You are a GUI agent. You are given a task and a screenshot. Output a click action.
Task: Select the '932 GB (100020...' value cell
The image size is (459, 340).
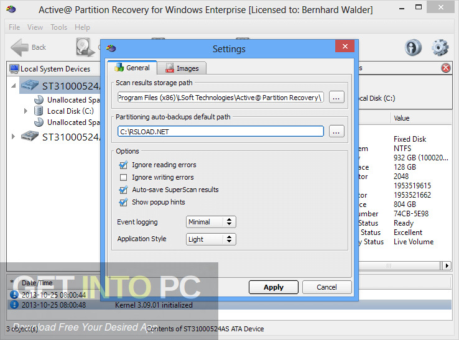coord(421,158)
